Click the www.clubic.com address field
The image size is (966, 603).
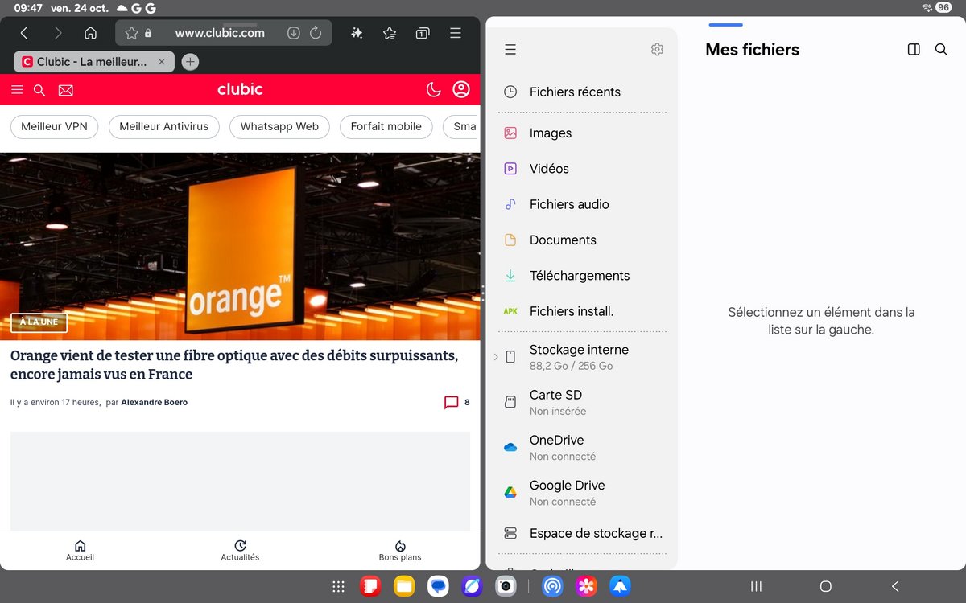click(x=219, y=33)
